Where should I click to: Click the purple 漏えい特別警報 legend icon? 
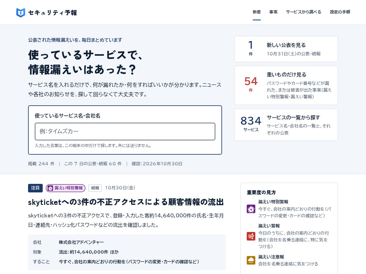[251, 209]
